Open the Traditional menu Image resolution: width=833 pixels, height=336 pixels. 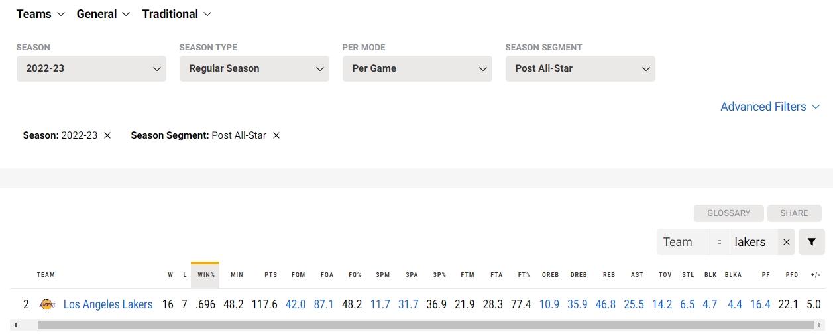coord(177,14)
